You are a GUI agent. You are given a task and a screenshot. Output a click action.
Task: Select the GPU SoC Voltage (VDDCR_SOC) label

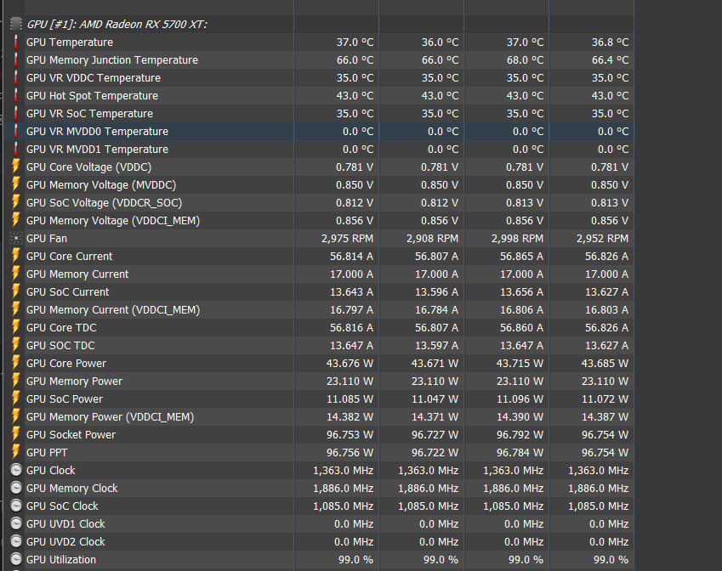click(104, 203)
